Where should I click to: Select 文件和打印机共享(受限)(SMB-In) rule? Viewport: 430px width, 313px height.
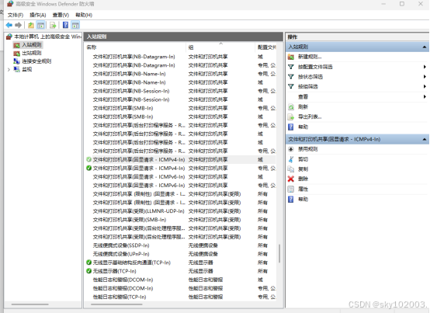pyautogui.click(x=180, y=220)
